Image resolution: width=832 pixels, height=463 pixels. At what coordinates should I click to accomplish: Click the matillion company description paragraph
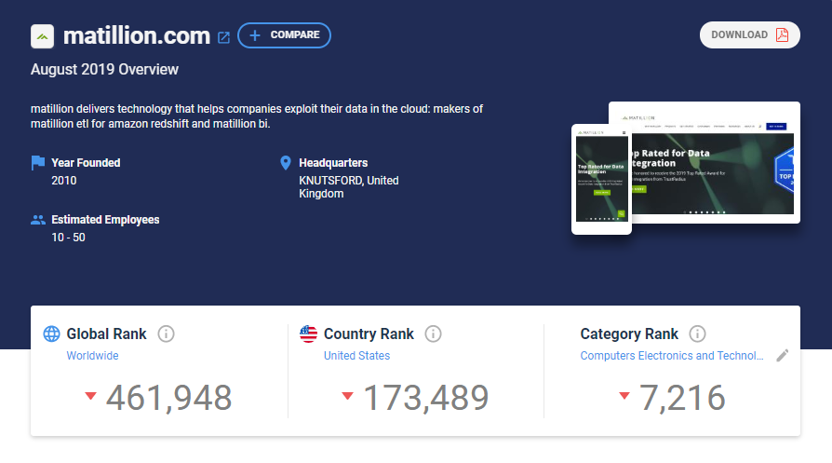tap(257, 116)
